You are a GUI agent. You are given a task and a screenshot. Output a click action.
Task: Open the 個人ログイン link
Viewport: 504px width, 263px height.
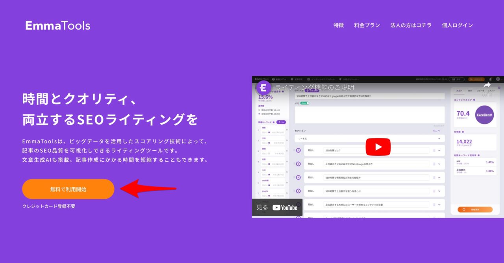click(x=457, y=25)
